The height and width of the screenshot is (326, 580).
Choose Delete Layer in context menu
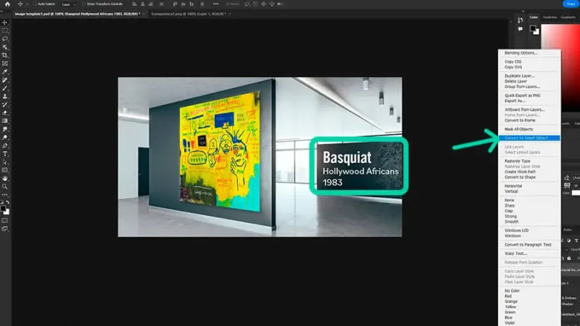point(515,81)
